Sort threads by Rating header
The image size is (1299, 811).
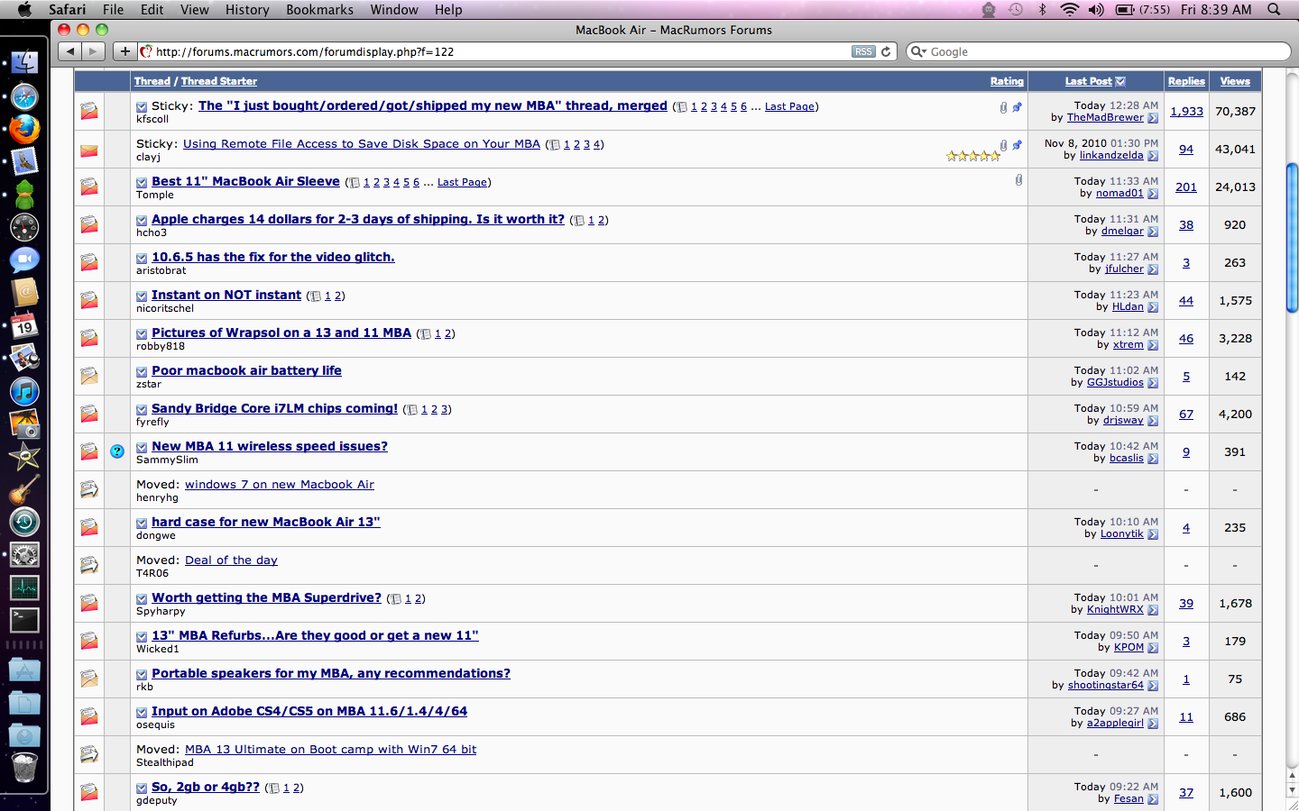point(1007,81)
